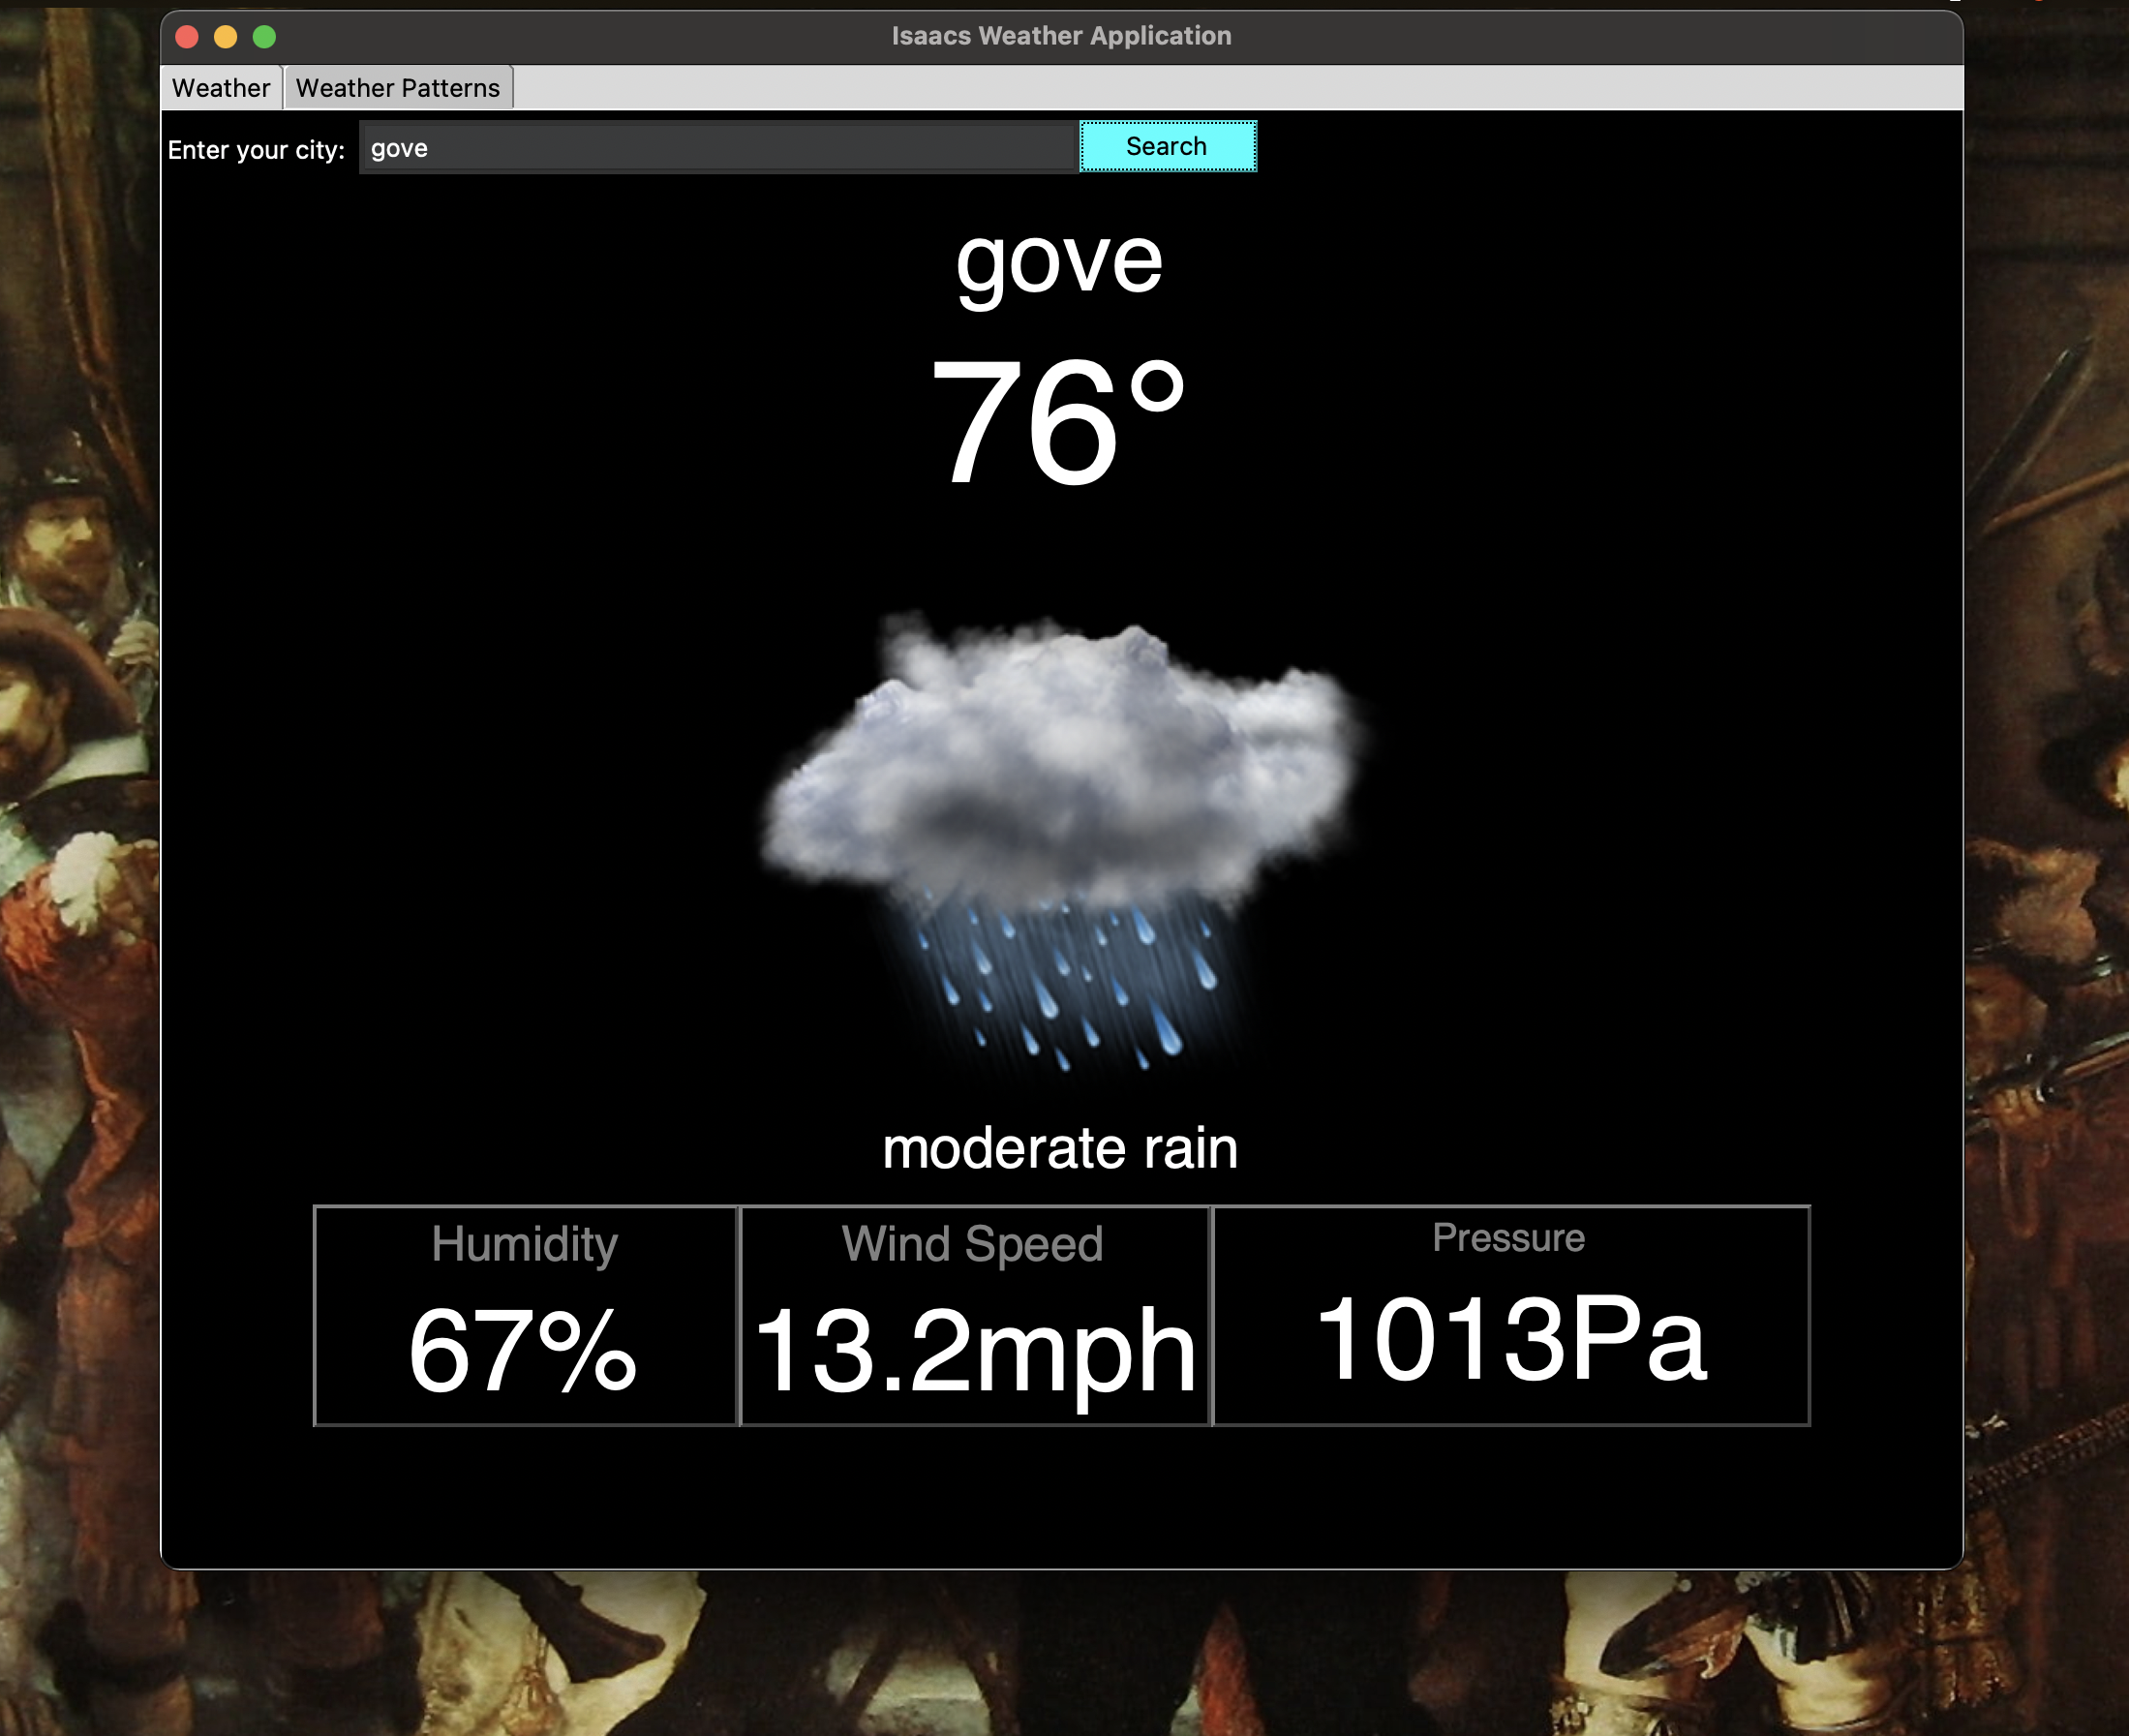2129x1736 pixels.
Task: Click the Isaacs Weather Application title
Action: 1062,36
